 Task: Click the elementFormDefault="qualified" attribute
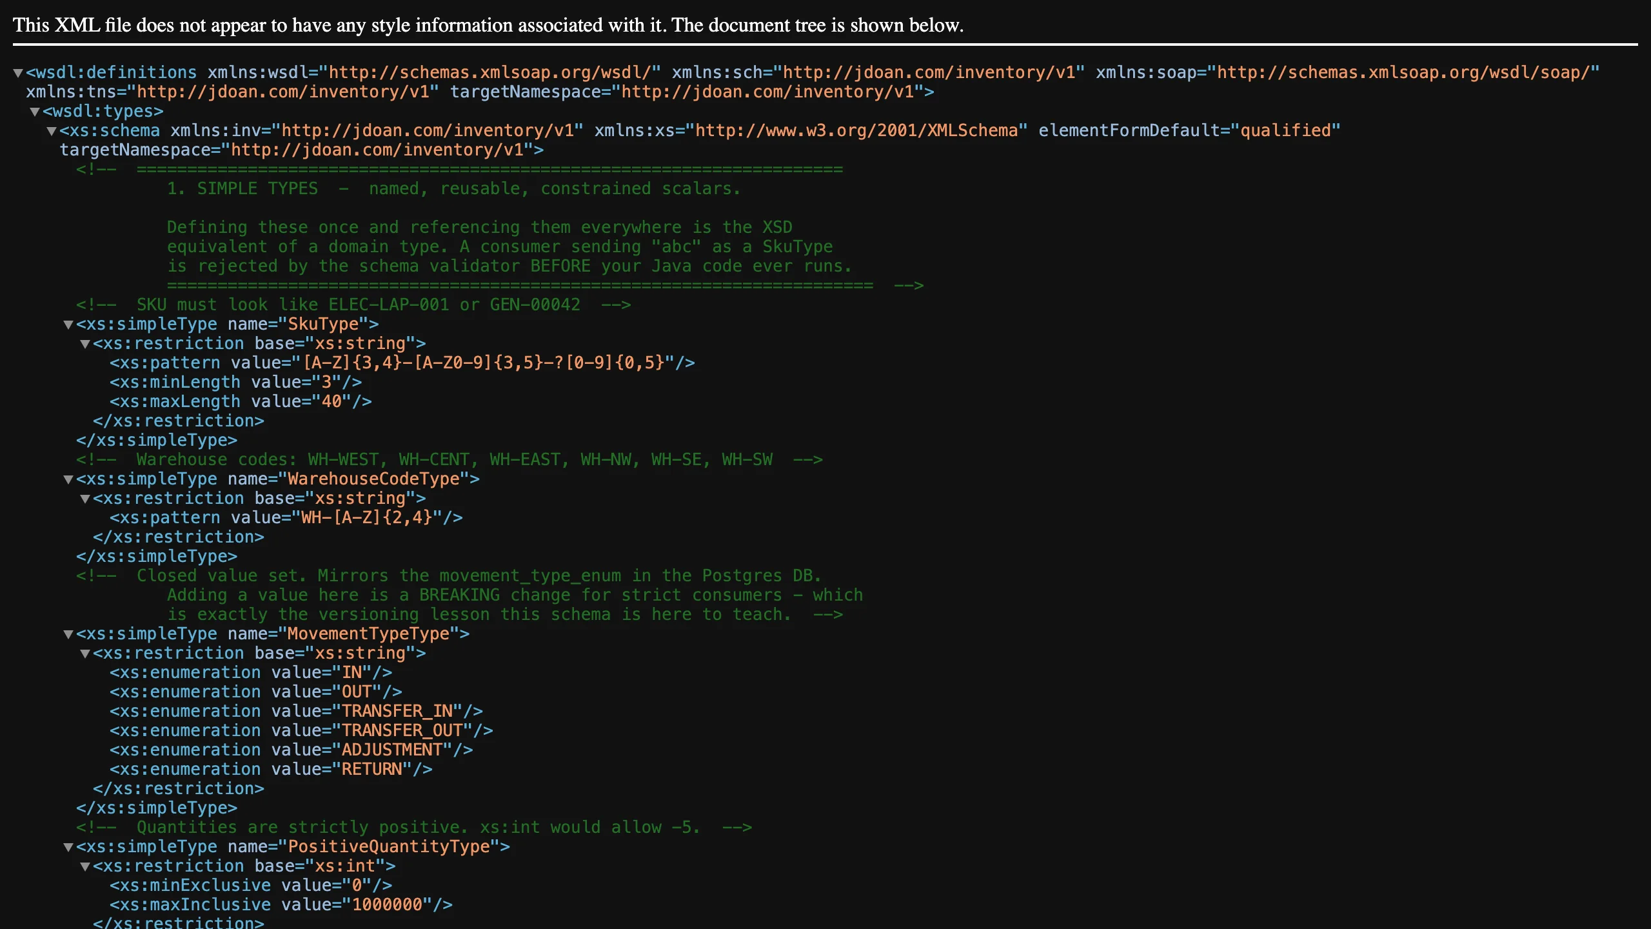tap(1189, 130)
